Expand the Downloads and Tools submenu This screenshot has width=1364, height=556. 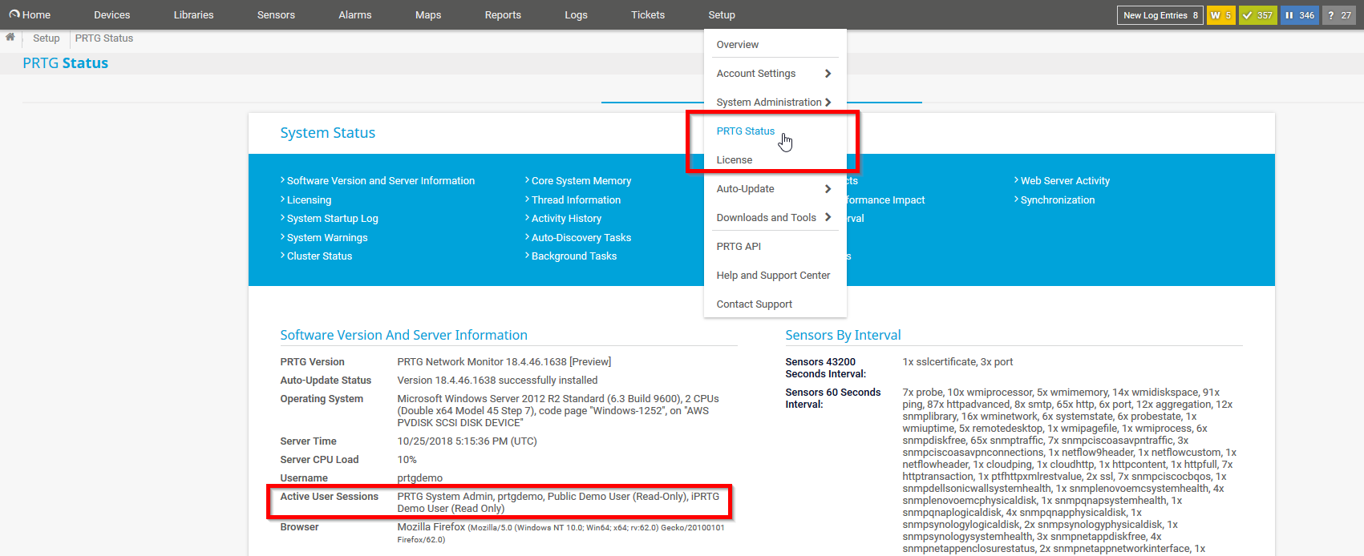(773, 218)
